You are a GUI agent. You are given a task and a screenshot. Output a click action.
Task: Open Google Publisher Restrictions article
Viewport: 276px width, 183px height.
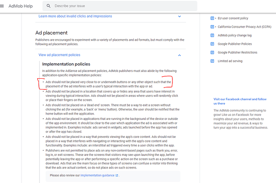click(x=238, y=52)
